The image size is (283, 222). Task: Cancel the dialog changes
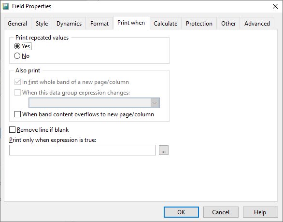221,212
